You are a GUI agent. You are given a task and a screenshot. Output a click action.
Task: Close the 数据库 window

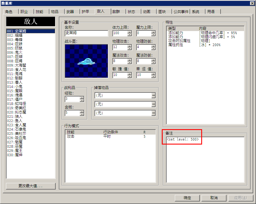(252, 3)
